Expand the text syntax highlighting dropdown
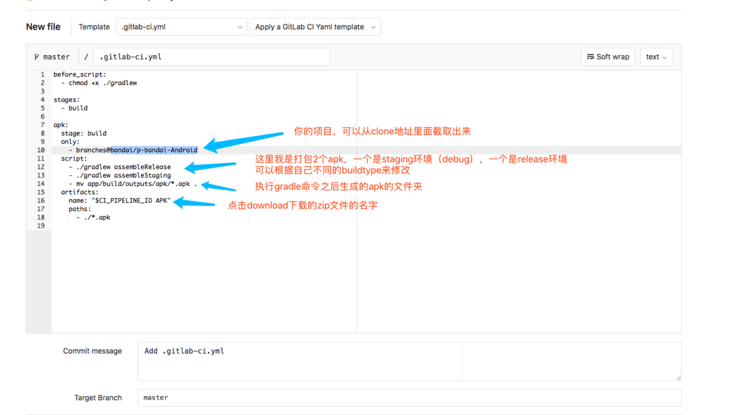The width and height of the screenshot is (738, 415). pyautogui.click(x=656, y=56)
